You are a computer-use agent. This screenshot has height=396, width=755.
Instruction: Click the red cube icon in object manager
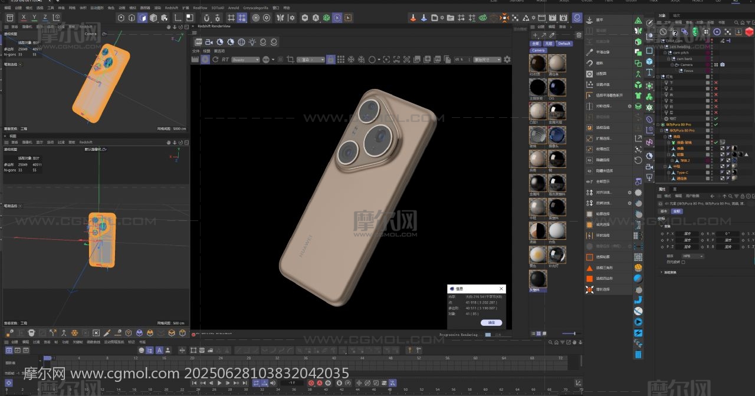[x=750, y=31]
